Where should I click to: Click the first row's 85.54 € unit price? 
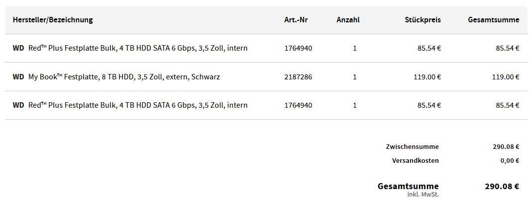(428, 48)
